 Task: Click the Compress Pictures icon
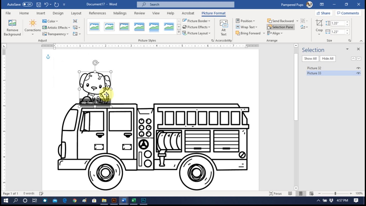[75, 21]
